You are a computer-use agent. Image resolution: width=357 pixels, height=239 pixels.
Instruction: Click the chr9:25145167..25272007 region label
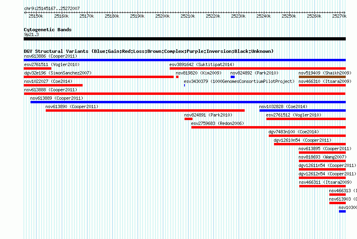pos(52,8)
